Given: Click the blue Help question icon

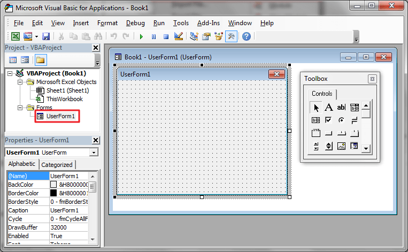Looking at the screenshot, I should pos(247,36).
